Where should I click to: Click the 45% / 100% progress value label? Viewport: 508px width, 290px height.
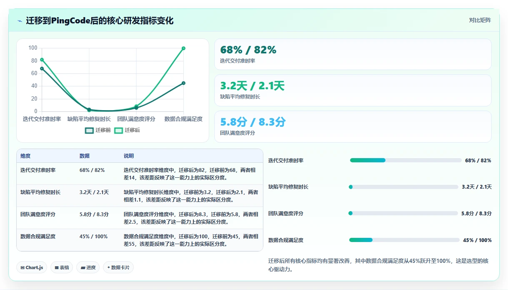[x=477, y=240]
